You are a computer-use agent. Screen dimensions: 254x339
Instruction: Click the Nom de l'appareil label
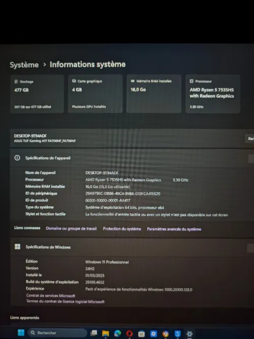[x=40, y=173]
